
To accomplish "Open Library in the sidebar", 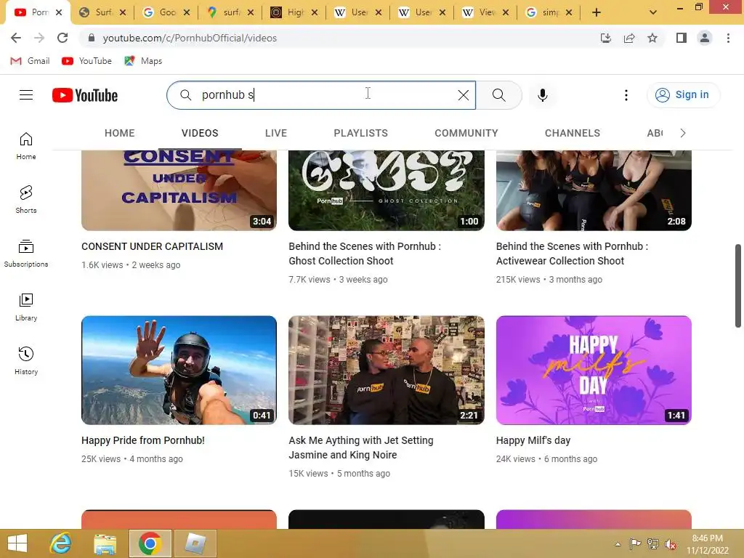I will click(x=26, y=307).
